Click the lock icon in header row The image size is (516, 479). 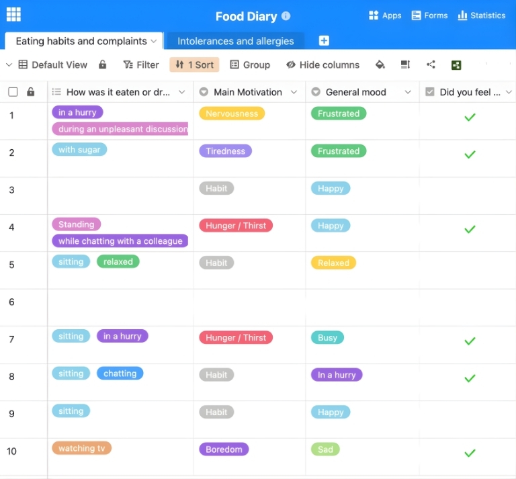point(30,93)
